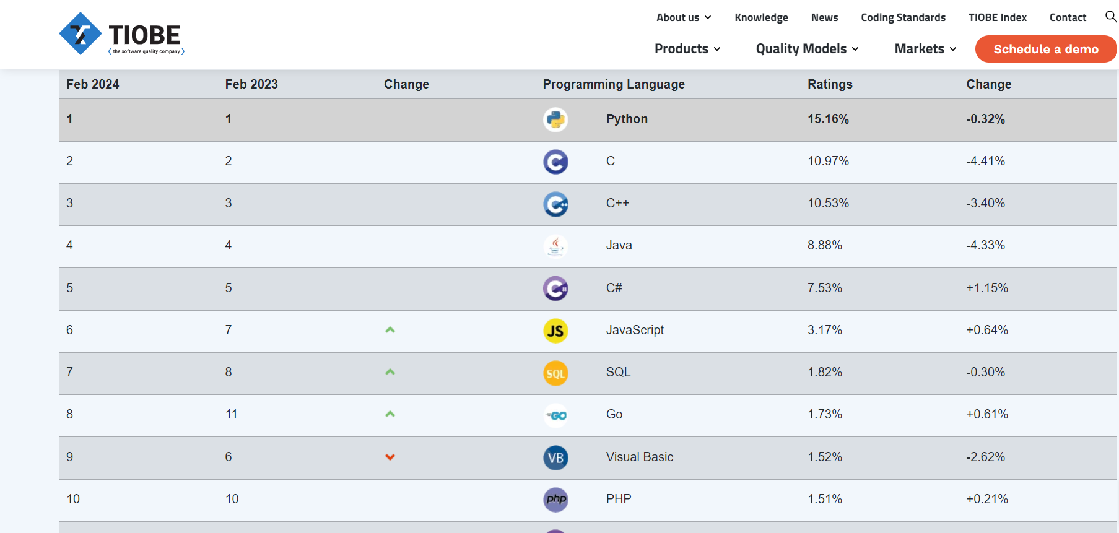Go to the TIOBE Index page
The image size is (1119, 533).
[x=997, y=17]
